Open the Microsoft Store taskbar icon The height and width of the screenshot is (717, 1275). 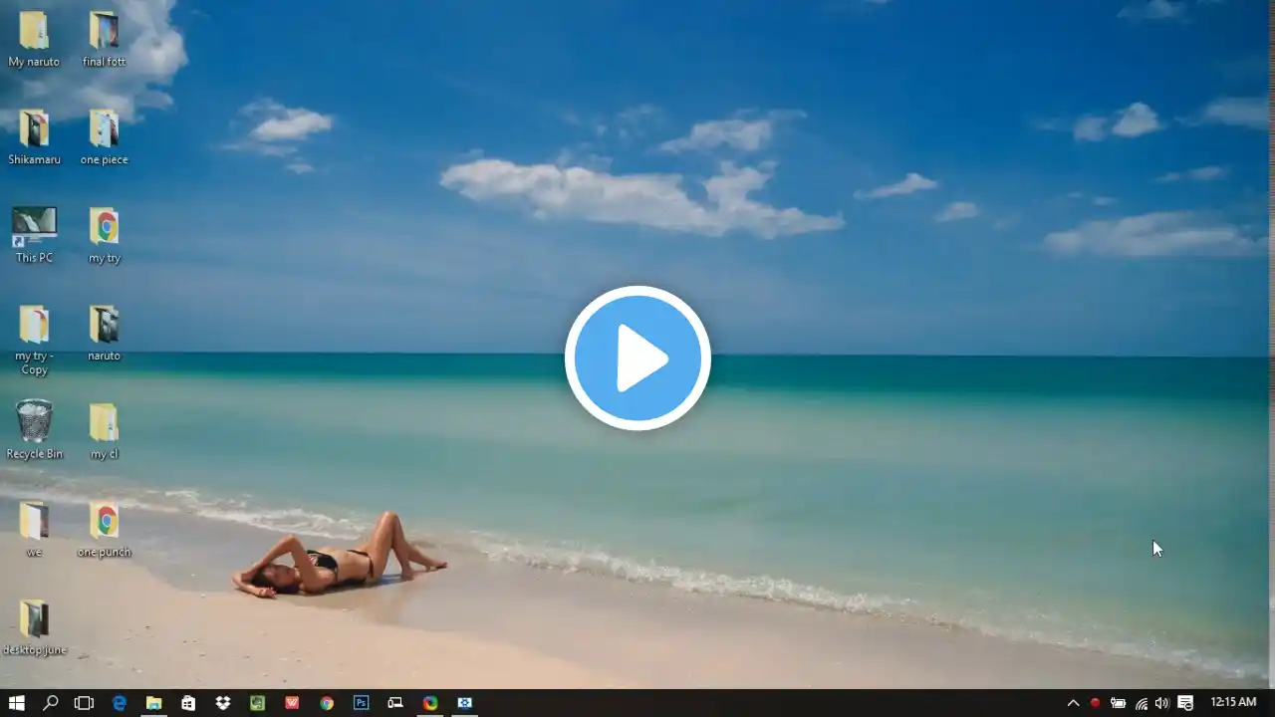(x=188, y=703)
